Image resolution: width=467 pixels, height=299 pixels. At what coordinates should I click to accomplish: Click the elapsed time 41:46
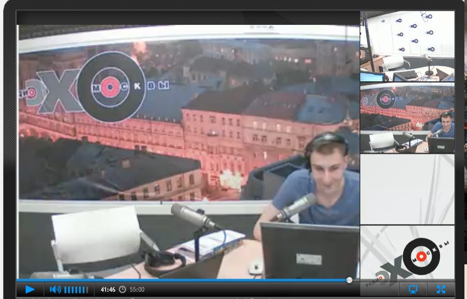coord(108,290)
